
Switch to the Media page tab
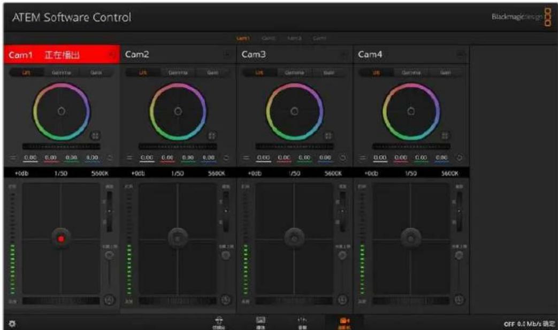(261, 323)
